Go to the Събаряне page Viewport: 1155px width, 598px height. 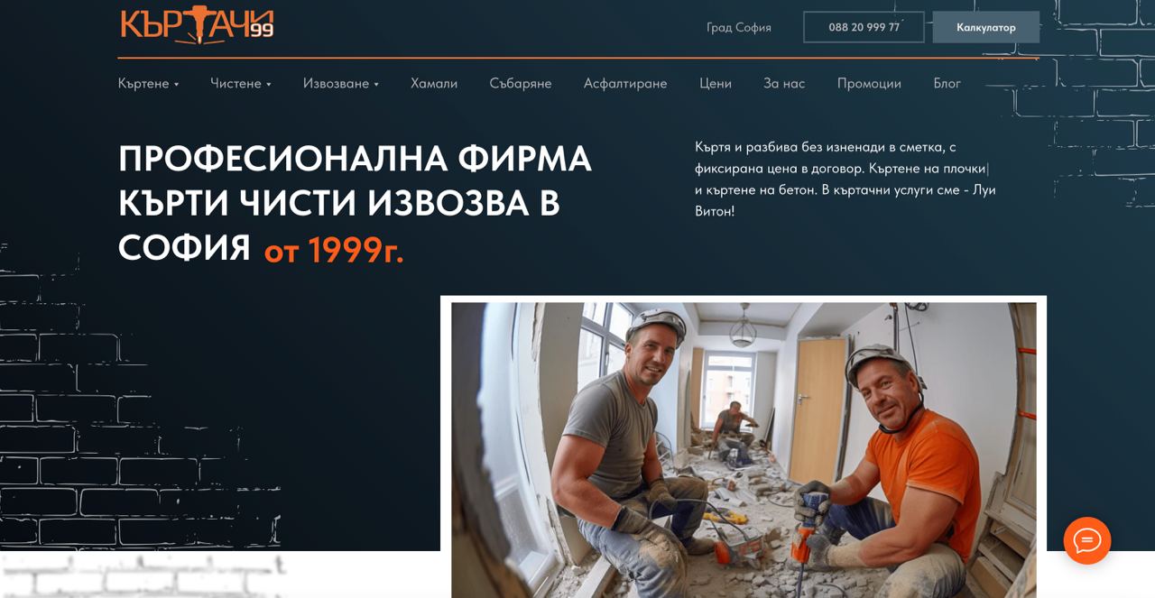[521, 83]
